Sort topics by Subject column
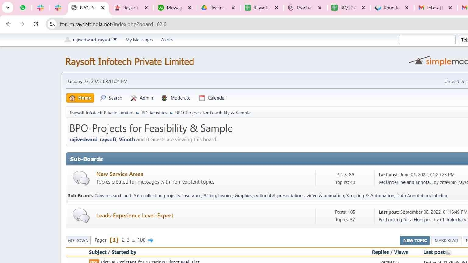Viewport: 468px width, 263px height. (x=97, y=252)
